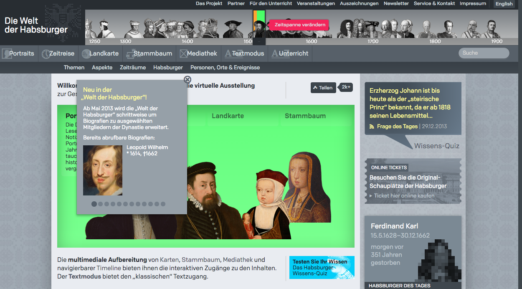Open Zeitreise clock icon in navigation
This screenshot has width=522, height=289.
coord(45,53)
